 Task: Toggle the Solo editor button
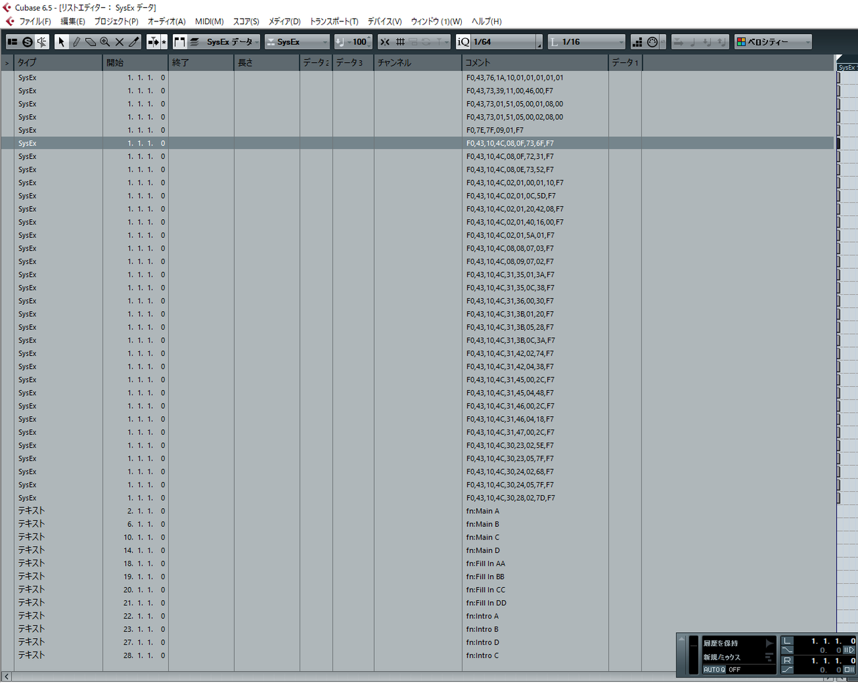[x=27, y=42]
